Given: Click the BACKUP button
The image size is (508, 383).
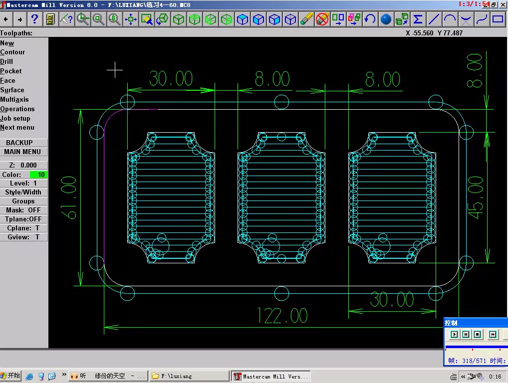Looking at the screenshot, I should coord(23,143).
